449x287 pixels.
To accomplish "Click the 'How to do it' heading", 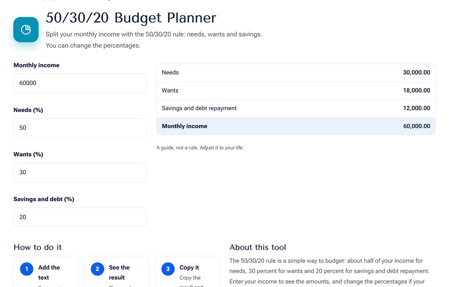I will [x=38, y=247].
